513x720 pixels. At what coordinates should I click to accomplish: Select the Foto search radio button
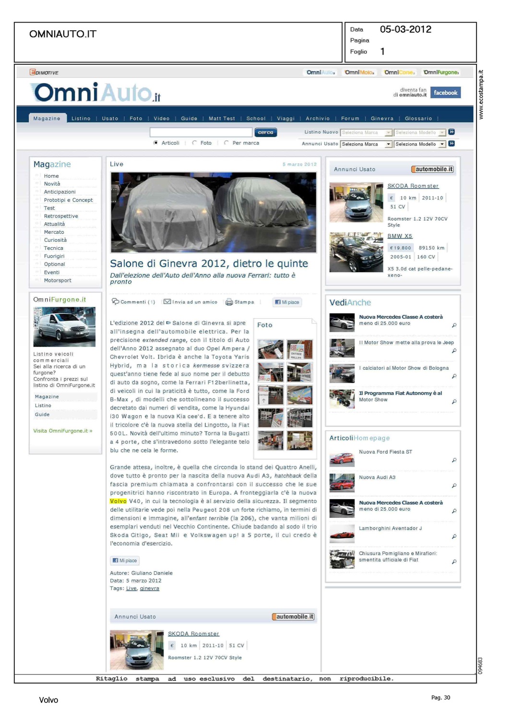[194, 143]
